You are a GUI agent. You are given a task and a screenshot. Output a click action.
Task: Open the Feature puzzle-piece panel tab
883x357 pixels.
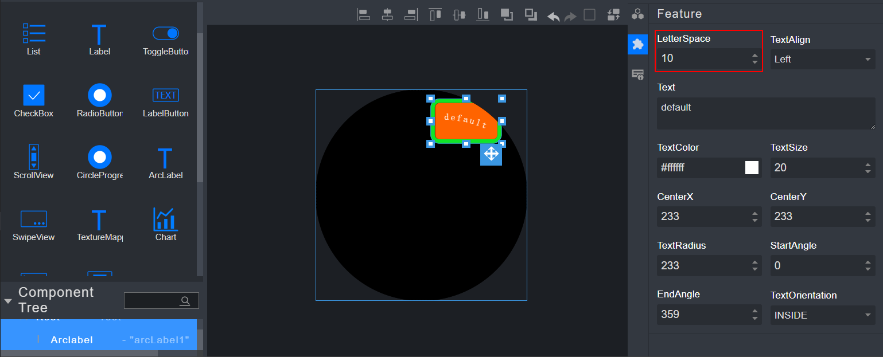click(637, 44)
